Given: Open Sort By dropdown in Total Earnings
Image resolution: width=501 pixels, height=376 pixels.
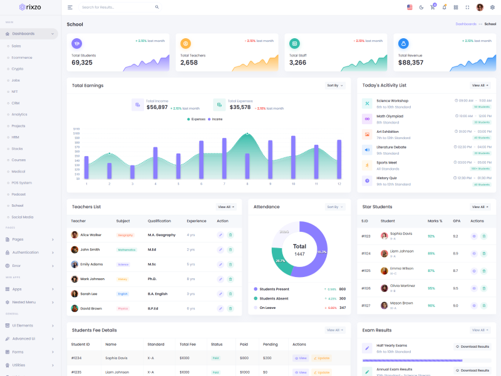Looking at the screenshot, I should 335,85.
